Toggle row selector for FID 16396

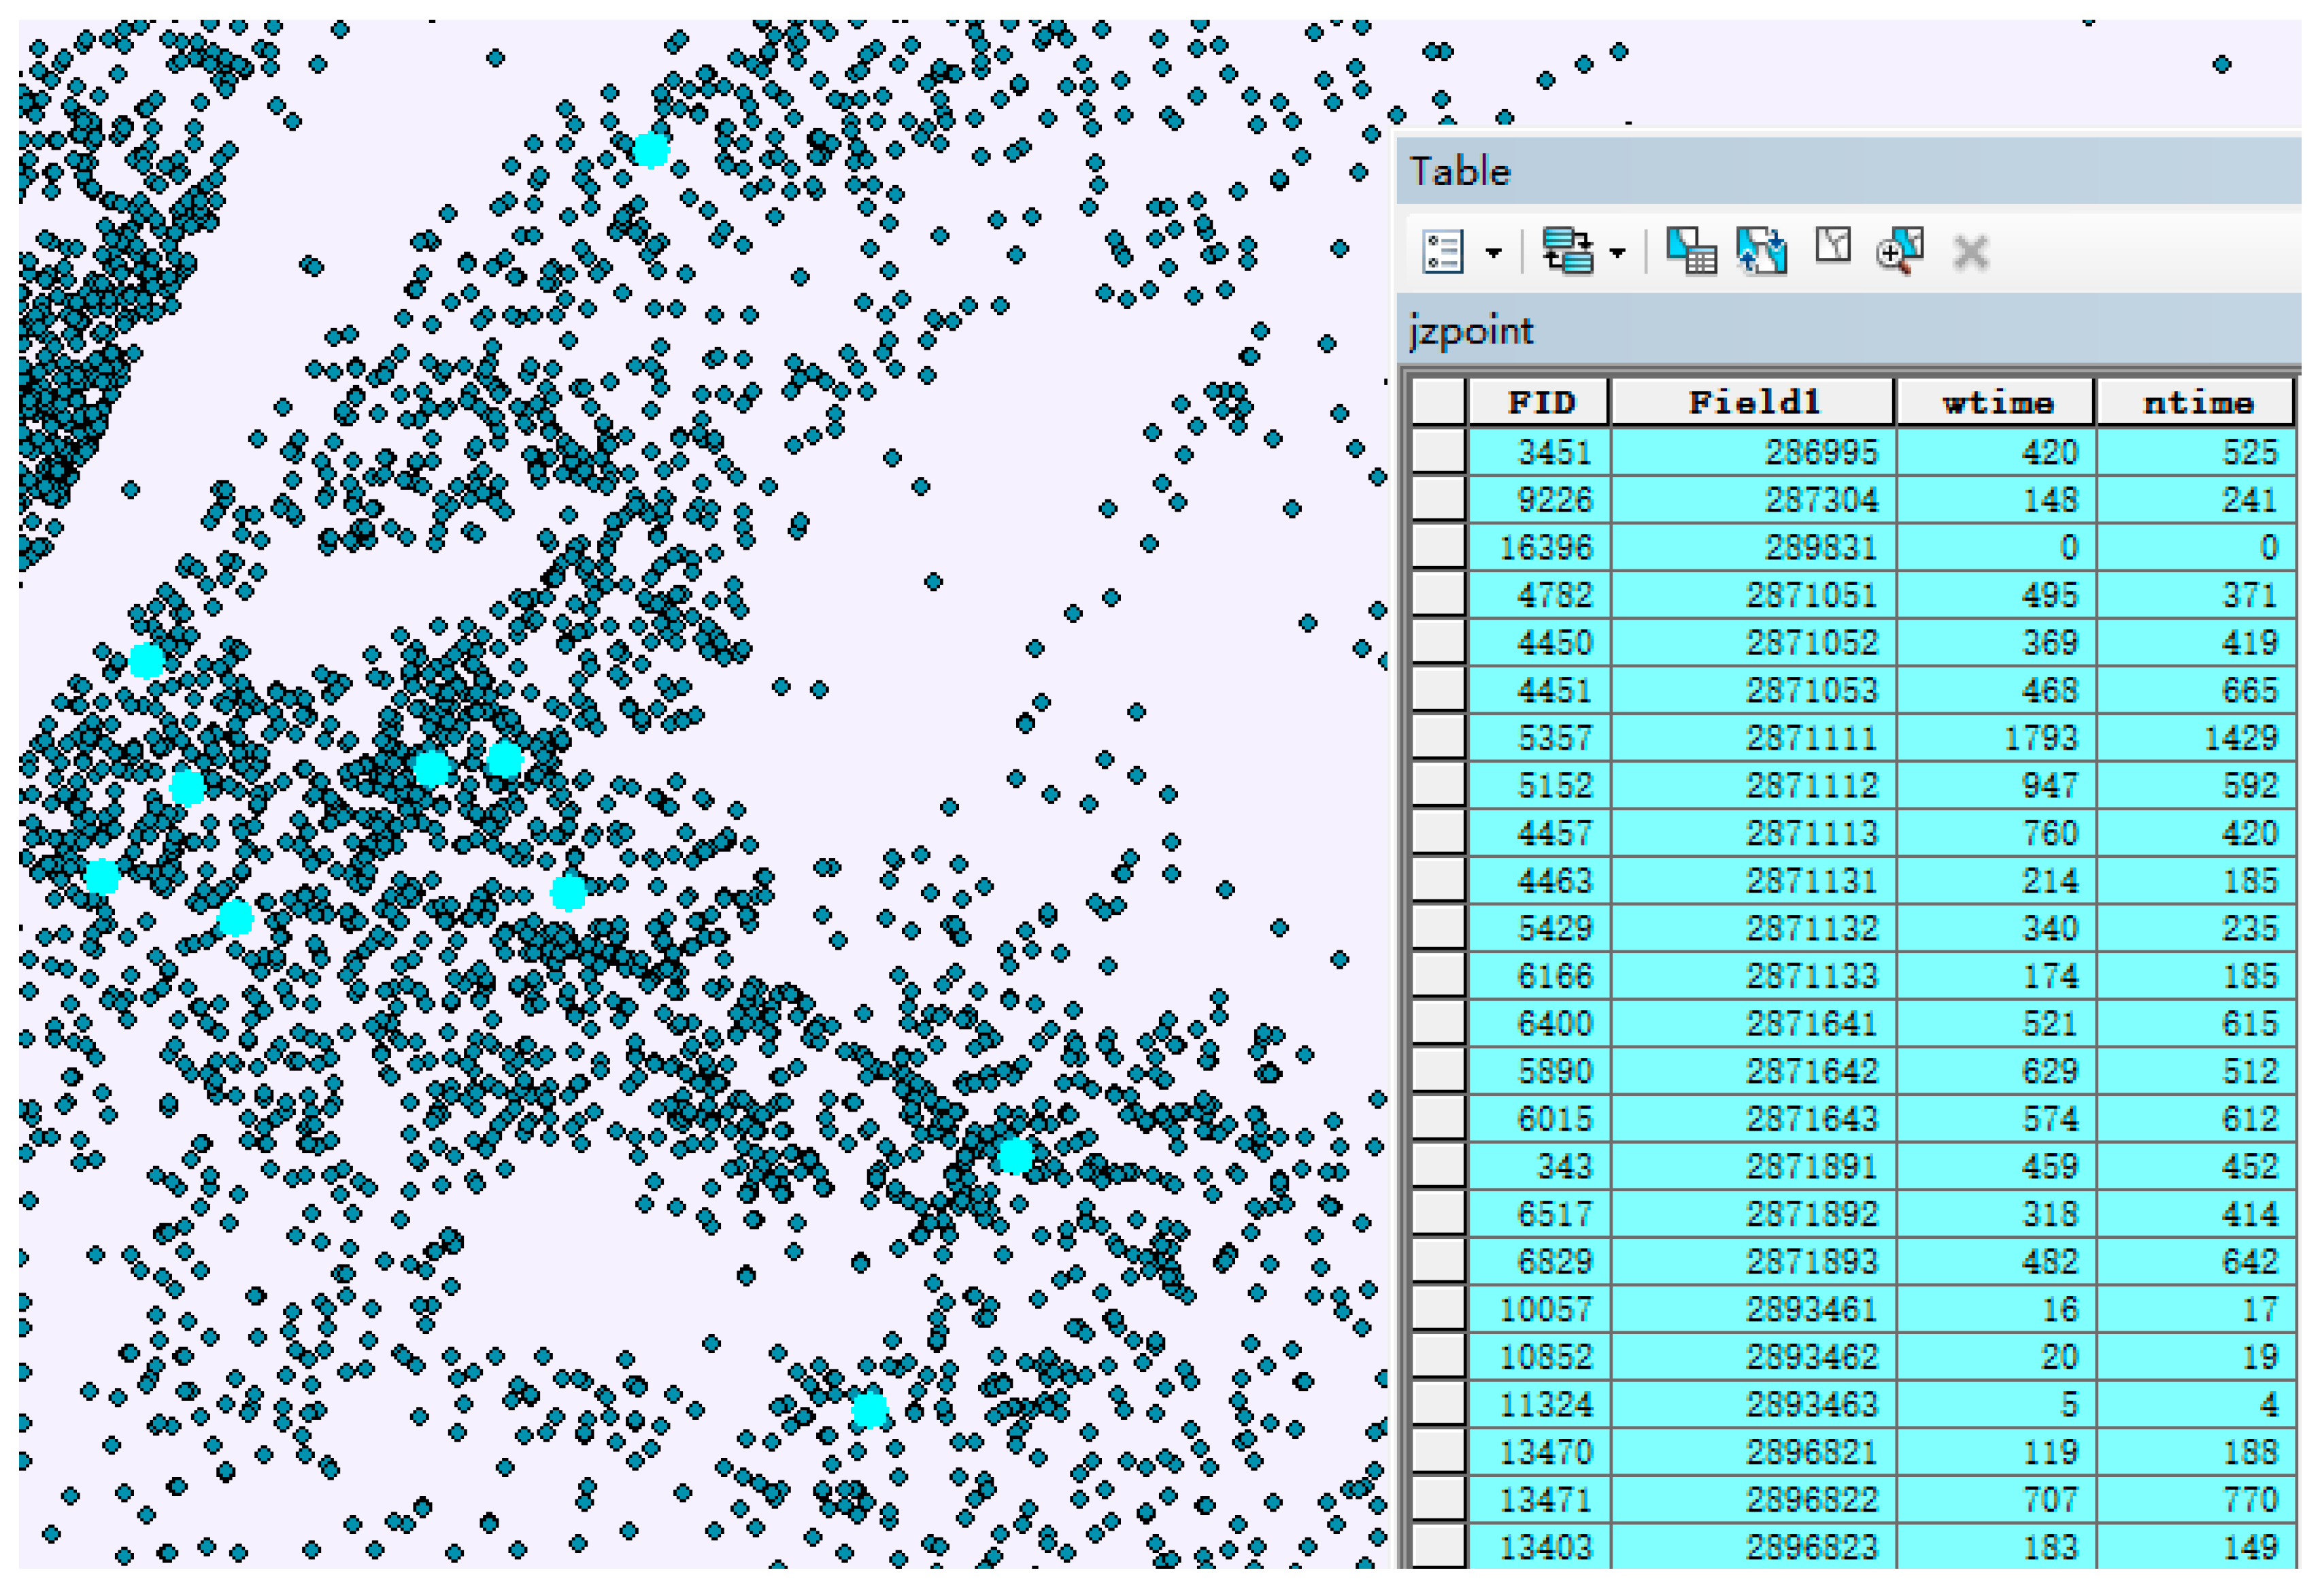pyautogui.click(x=1439, y=547)
